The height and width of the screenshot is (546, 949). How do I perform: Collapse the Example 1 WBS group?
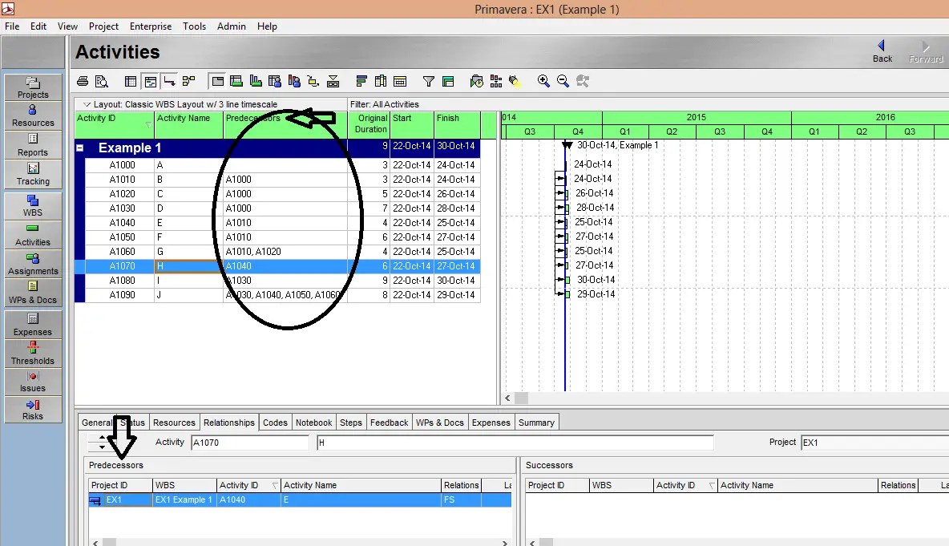79,148
